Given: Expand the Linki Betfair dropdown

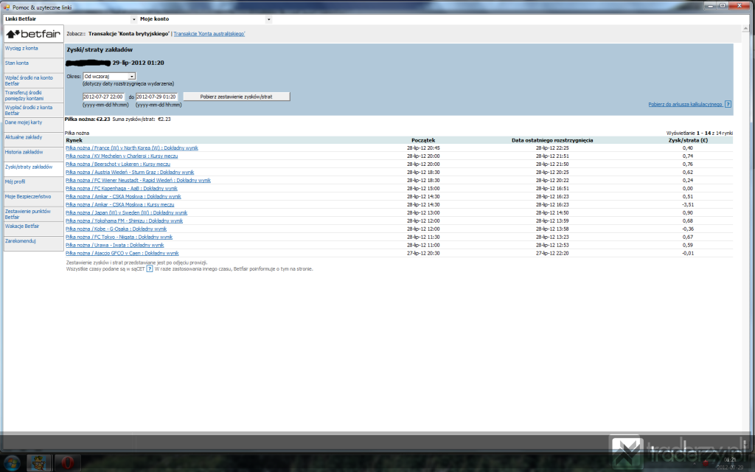Looking at the screenshot, I should [134, 19].
